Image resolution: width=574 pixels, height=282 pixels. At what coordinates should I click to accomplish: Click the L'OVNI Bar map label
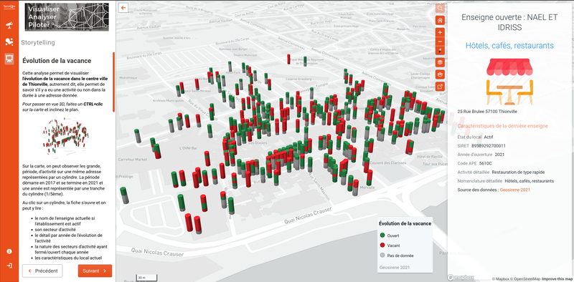click(189, 149)
